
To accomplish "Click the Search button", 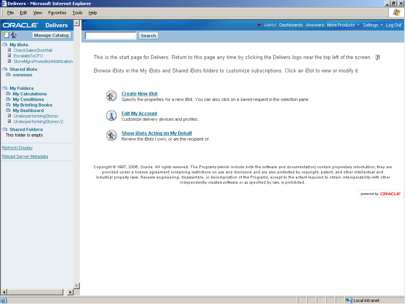I will point(149,36).
